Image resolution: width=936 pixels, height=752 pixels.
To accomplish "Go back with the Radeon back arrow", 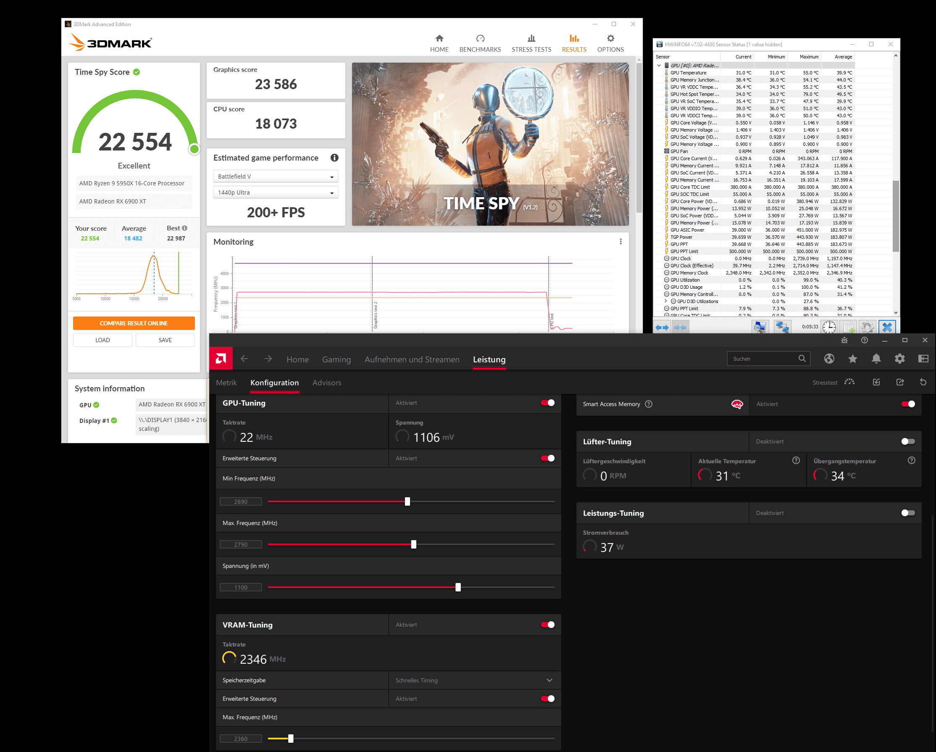I will tap(245, 359).
